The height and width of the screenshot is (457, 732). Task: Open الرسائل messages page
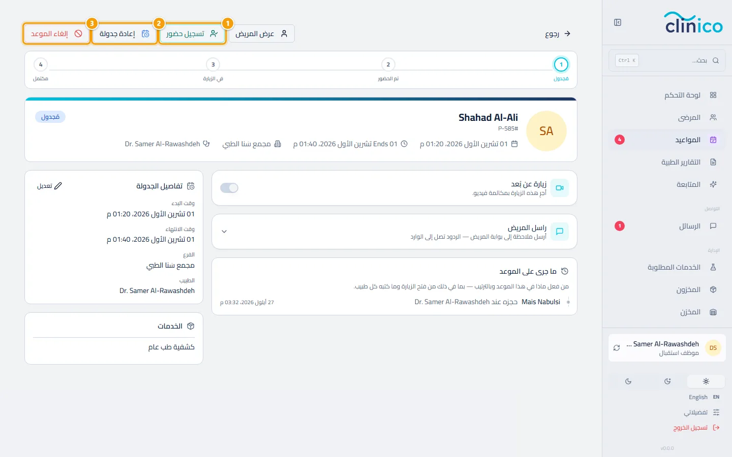(x=667, y=226)
